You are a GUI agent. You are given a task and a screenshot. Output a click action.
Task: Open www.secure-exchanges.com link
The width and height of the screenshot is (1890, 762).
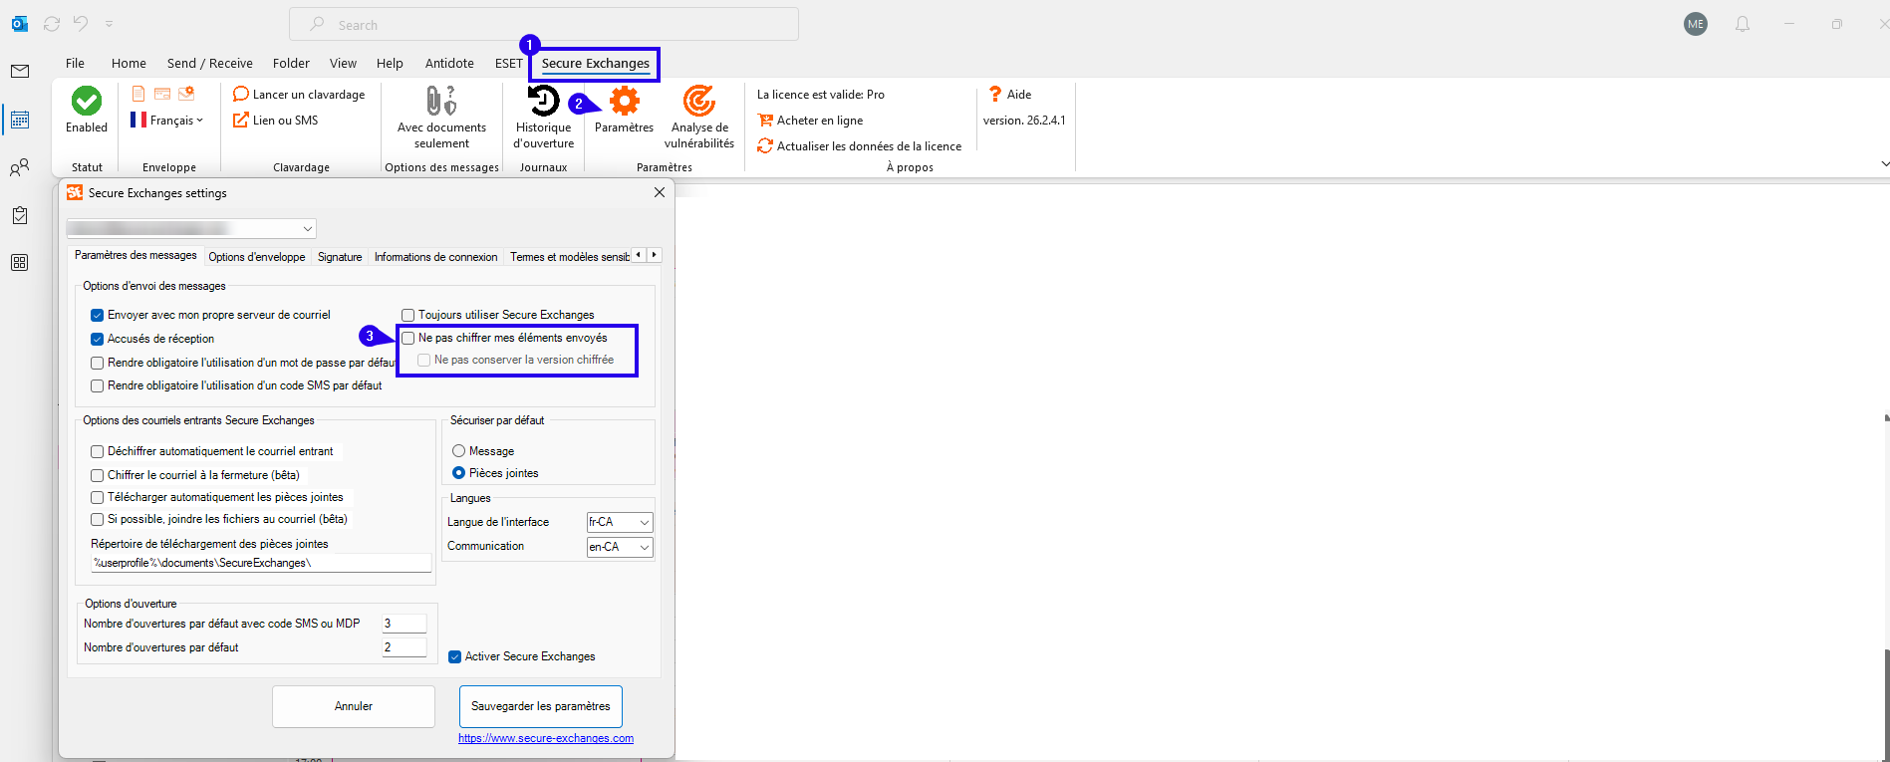point(546,738)
